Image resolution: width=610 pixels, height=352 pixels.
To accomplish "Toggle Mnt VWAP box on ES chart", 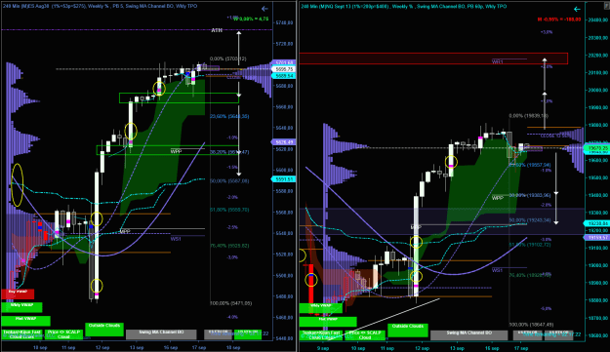I will point(25,321).
